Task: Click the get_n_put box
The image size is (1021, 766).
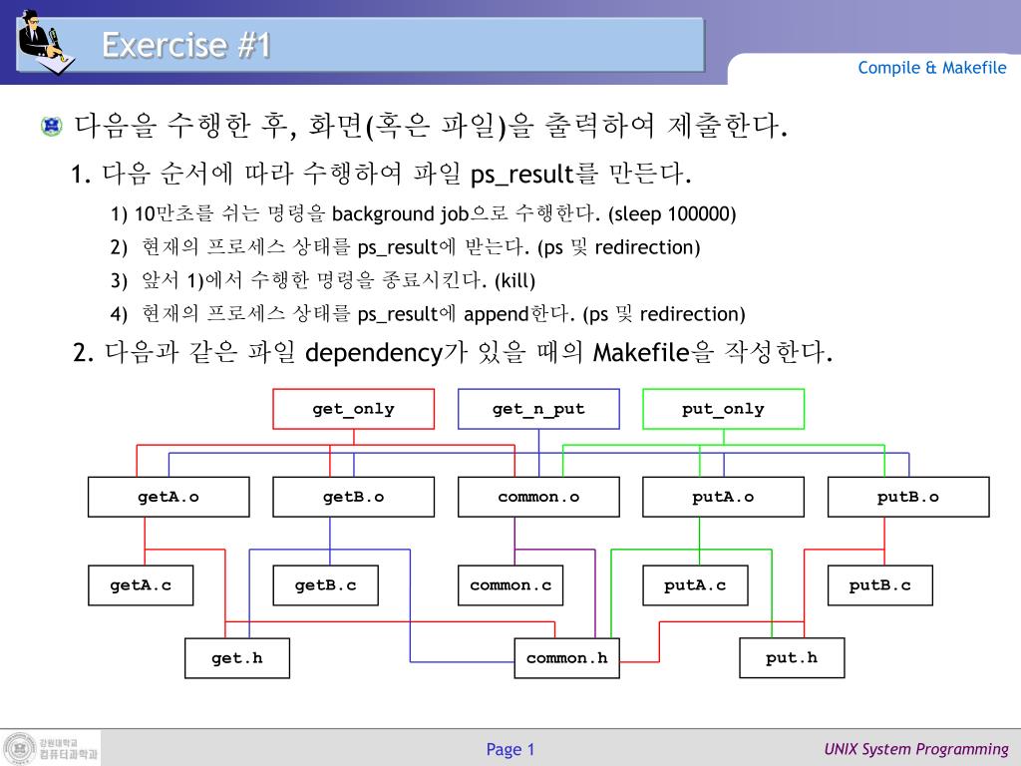Action: pyautogui.click(x=538, y=409)
